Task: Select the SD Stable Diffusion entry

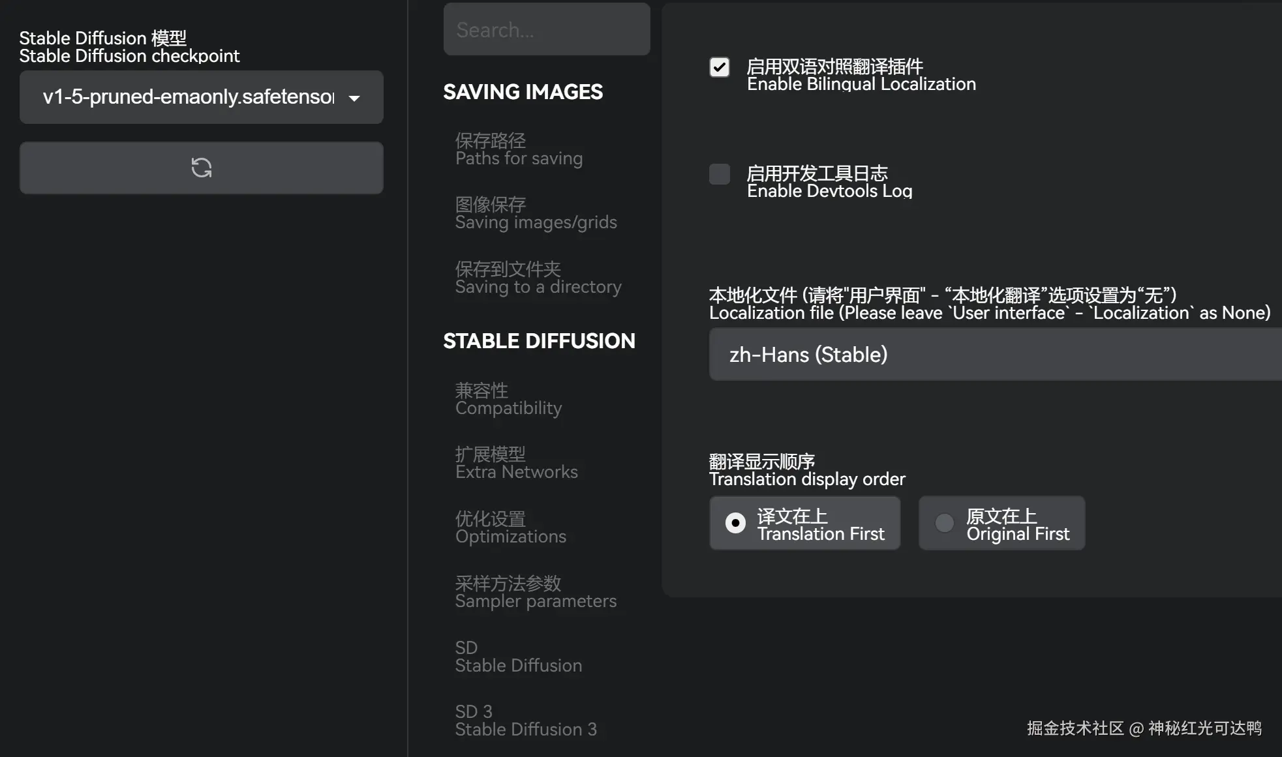Action: pyautogui.click(x=519, y=657)
